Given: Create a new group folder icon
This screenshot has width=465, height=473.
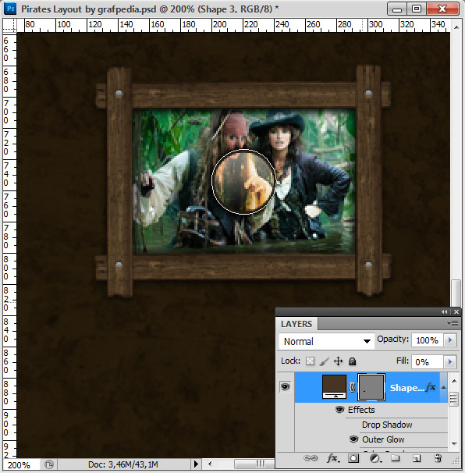Looking at the screenshot, I should [396, 458].
